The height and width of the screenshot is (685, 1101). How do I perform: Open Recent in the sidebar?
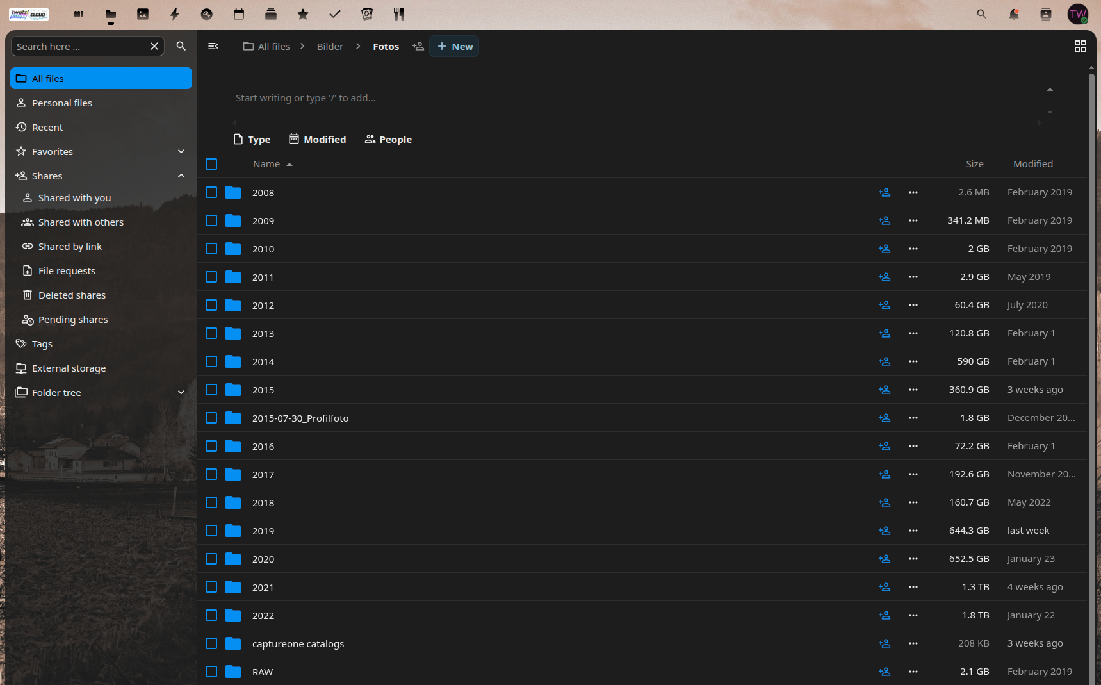[x=47, y=128]
